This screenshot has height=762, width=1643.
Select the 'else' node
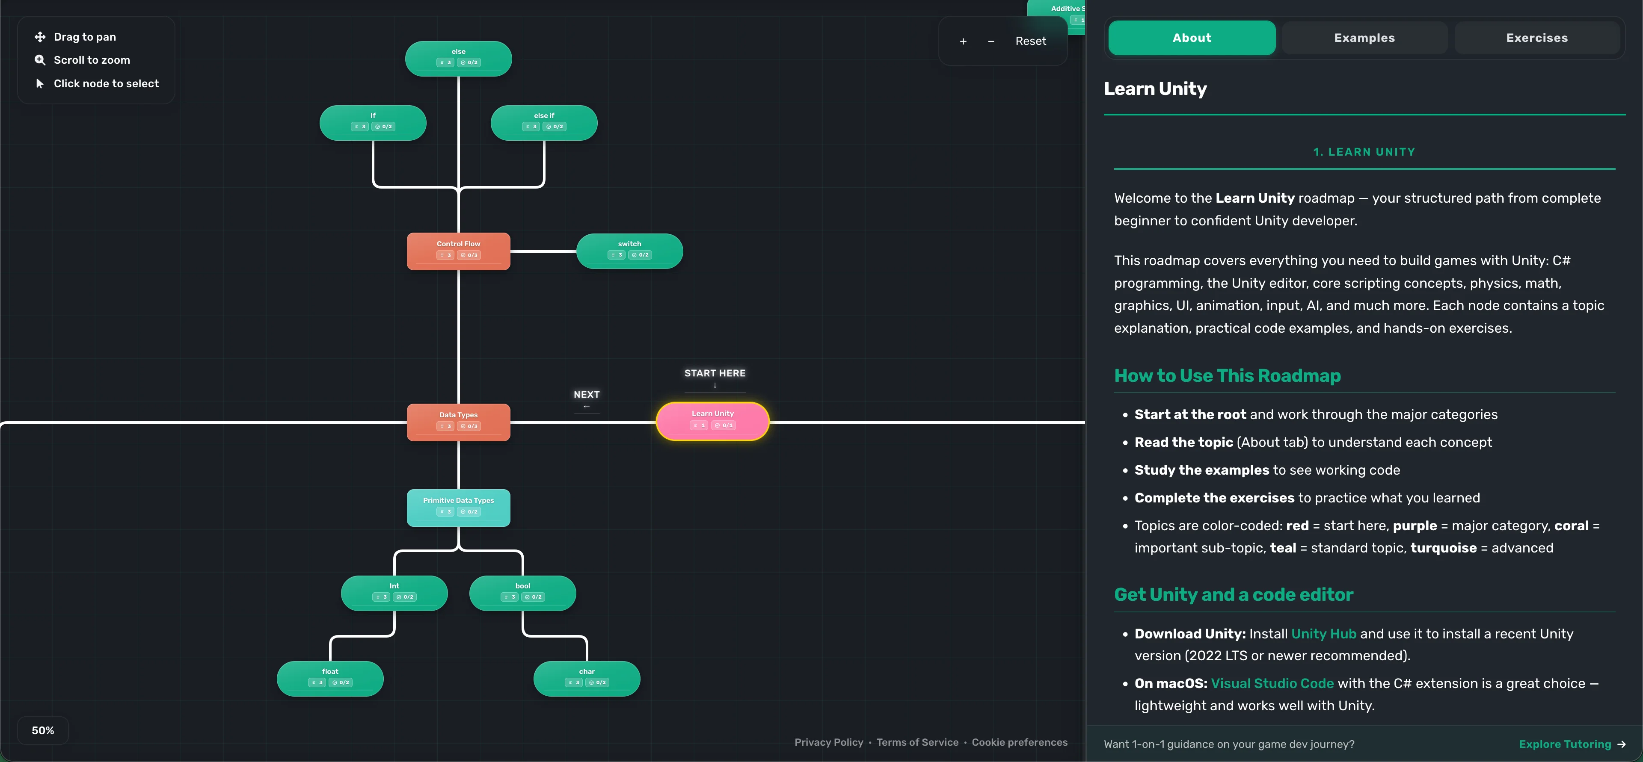pos(459,58)
